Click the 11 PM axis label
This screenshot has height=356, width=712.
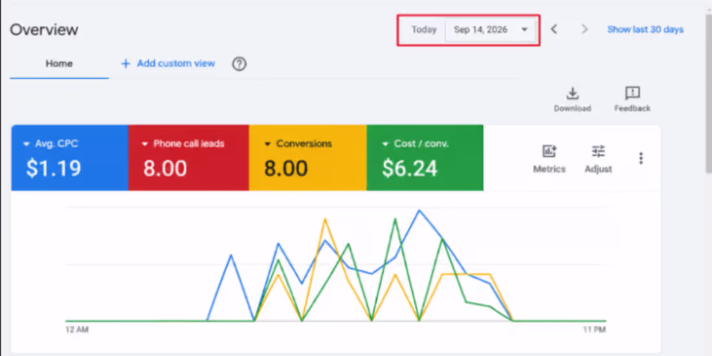[594, 330]
